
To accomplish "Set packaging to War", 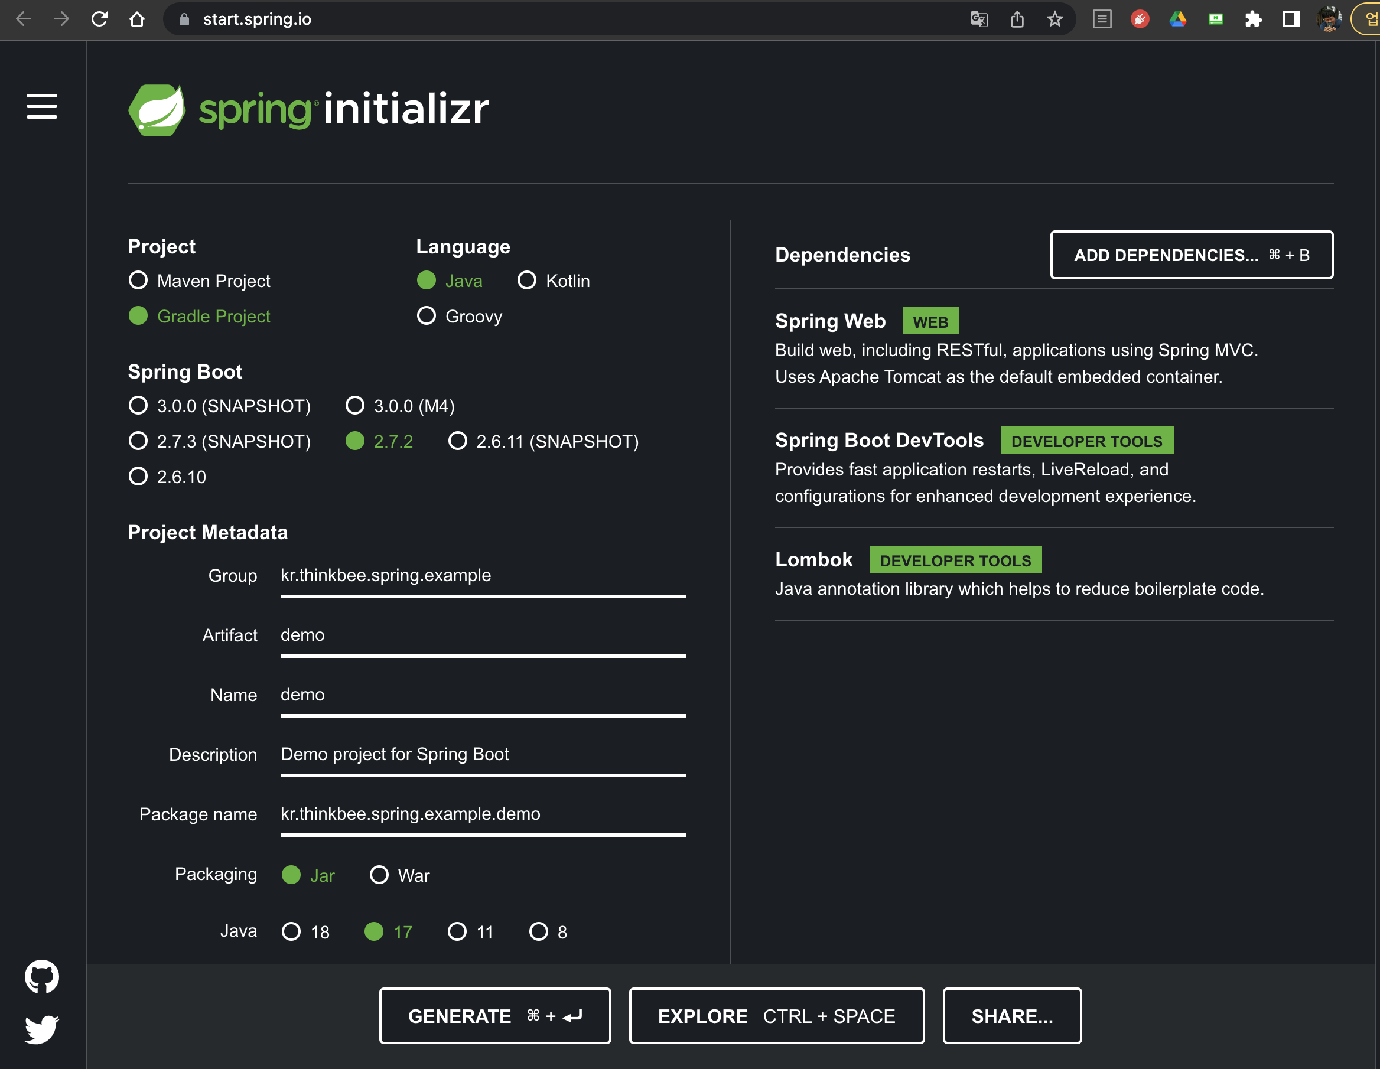I will [x=399, y=875].
